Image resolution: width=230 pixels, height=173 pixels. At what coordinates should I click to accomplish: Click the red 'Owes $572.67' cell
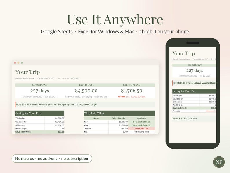coord(141,129)
